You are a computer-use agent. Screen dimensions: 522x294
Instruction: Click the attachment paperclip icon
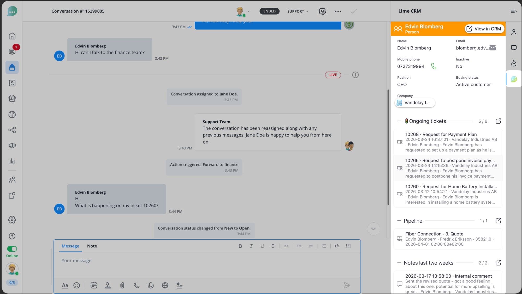click(x=122, y=285)
